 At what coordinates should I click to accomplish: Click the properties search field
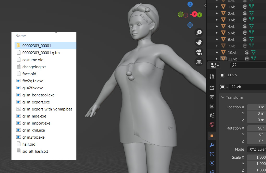(x=248, y=65)
